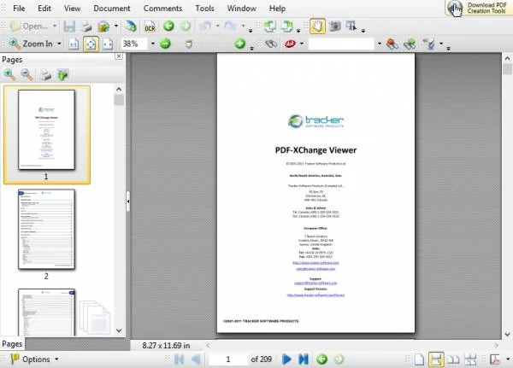
Task: Open the Window menu
Action: [242, 9]
